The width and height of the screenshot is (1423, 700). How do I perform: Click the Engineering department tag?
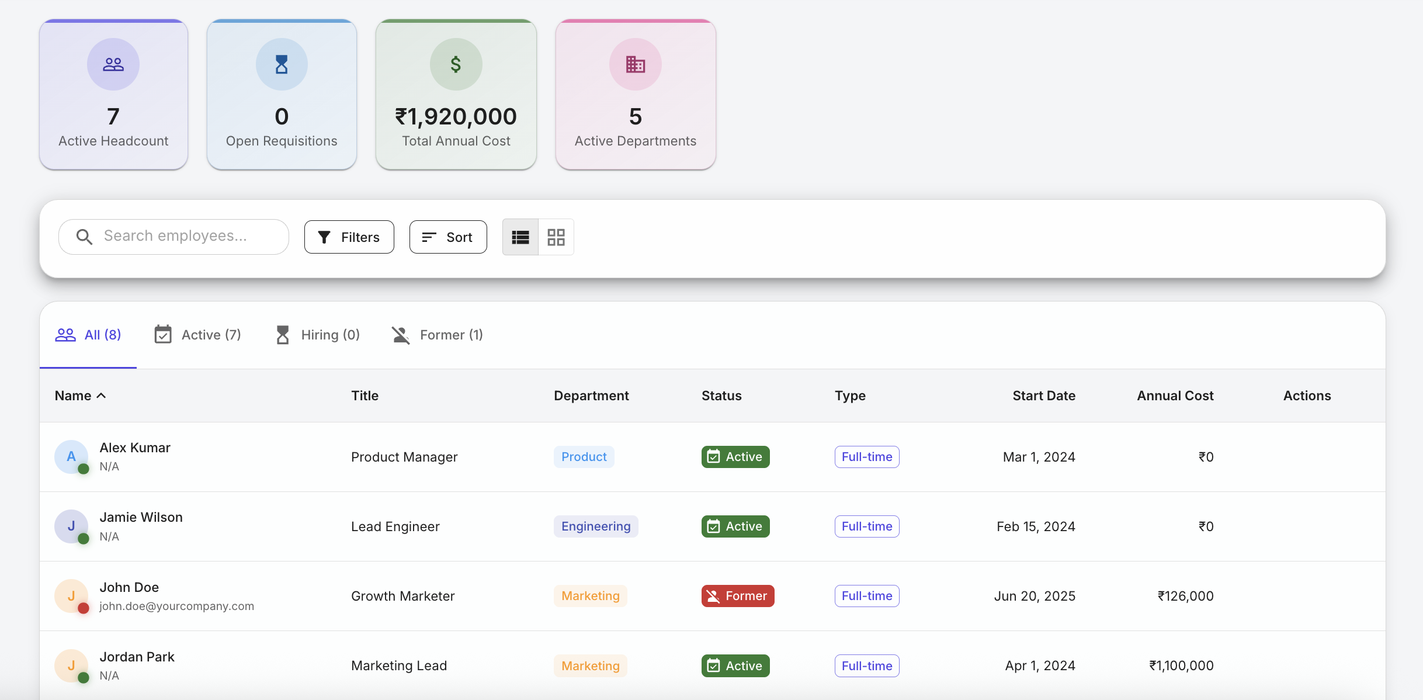596,526
